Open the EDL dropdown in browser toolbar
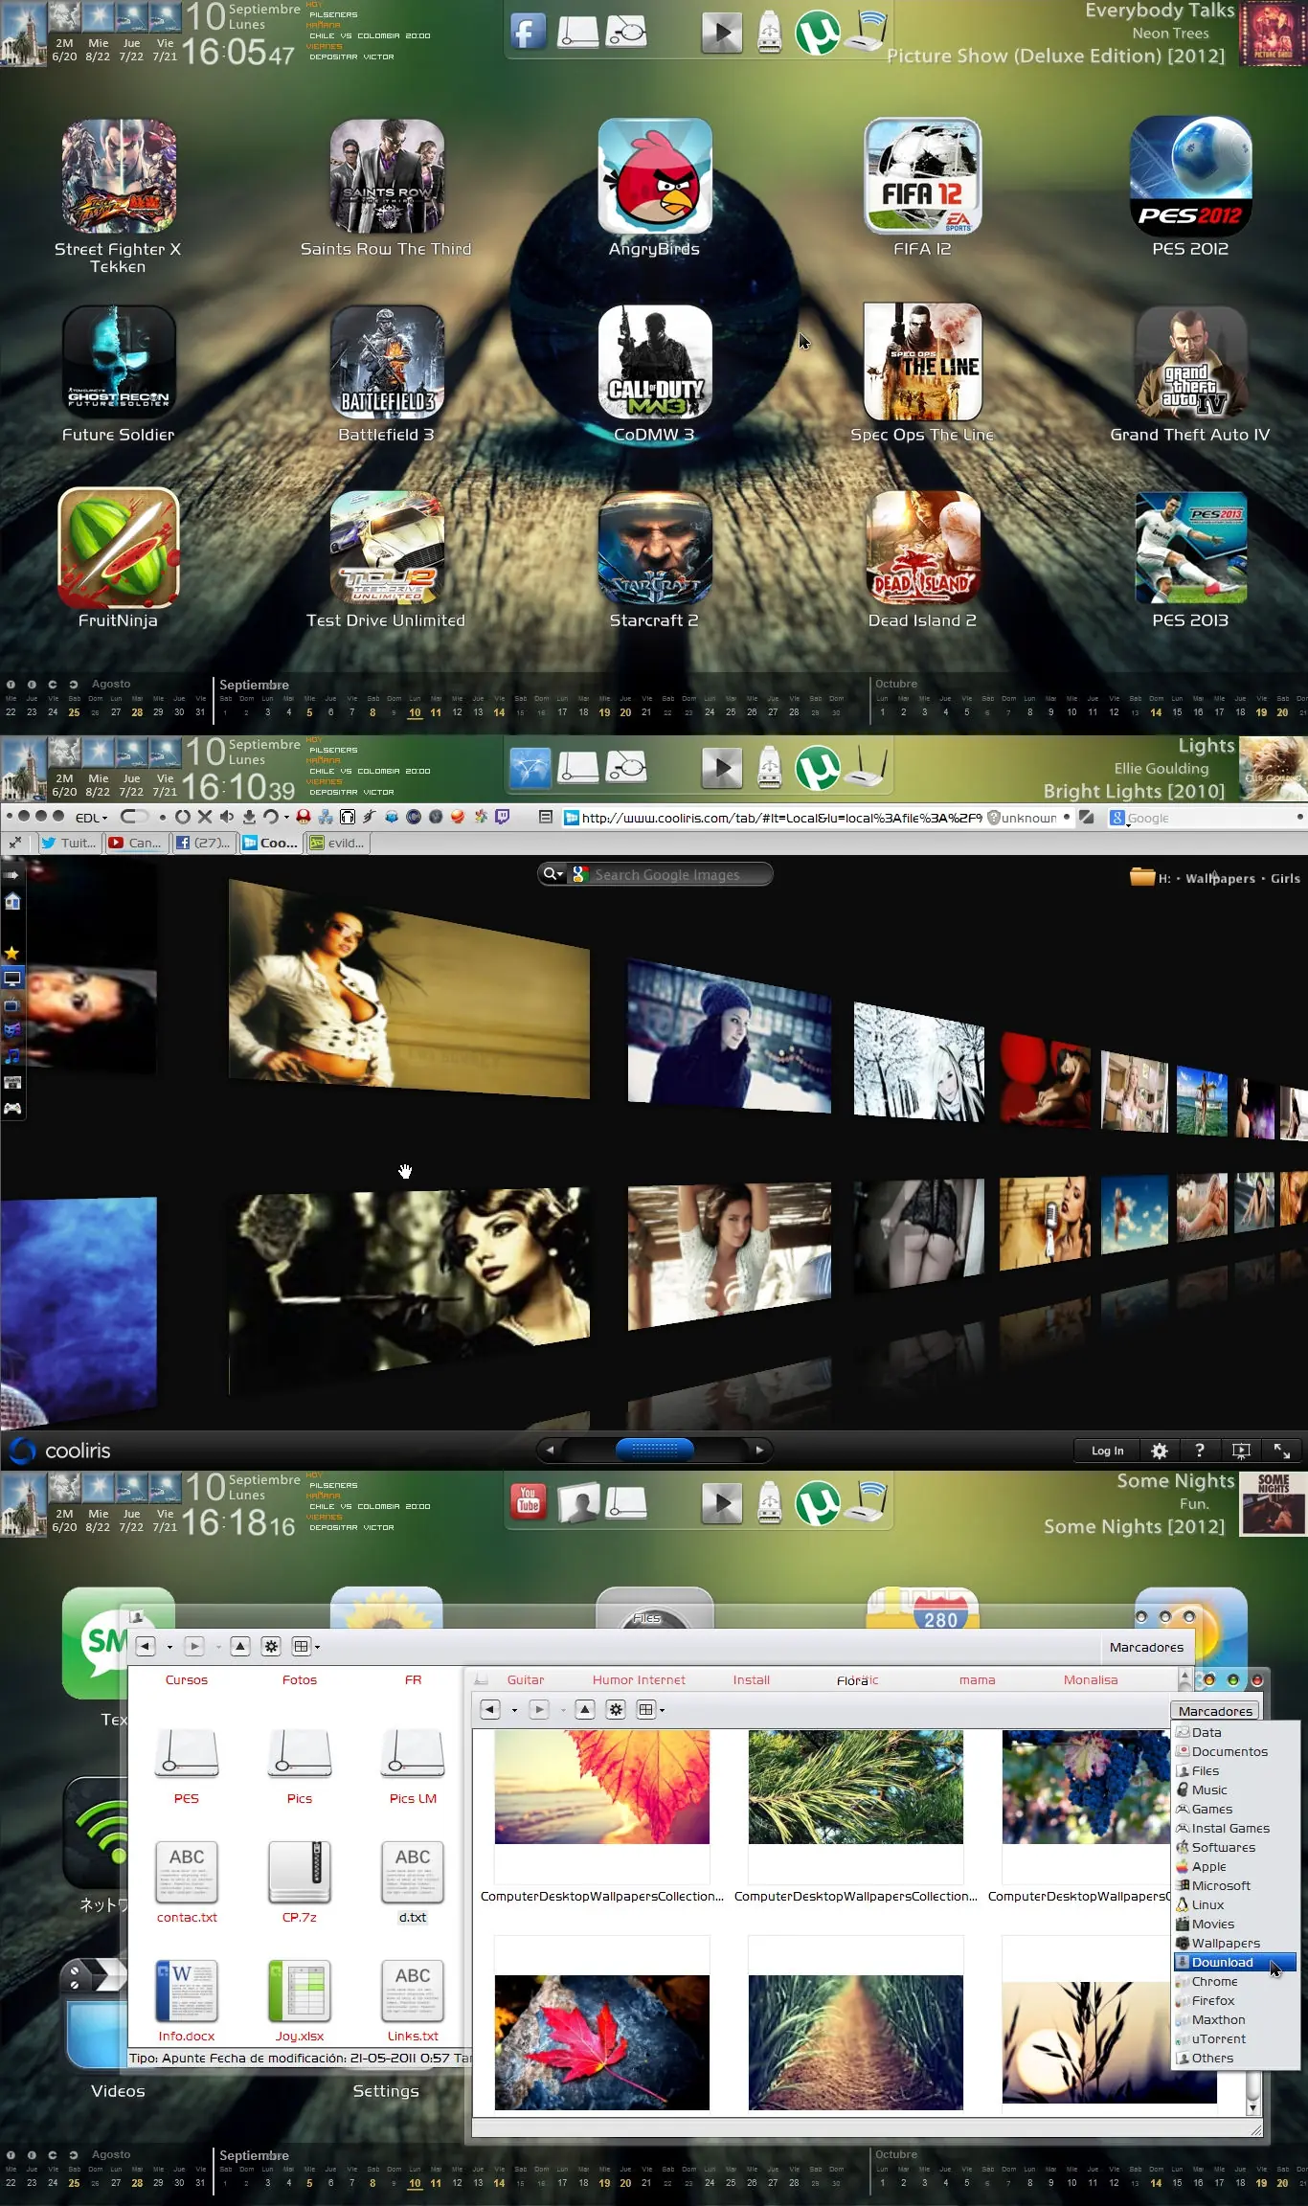 pyautogui.click(x=91, y=817)
